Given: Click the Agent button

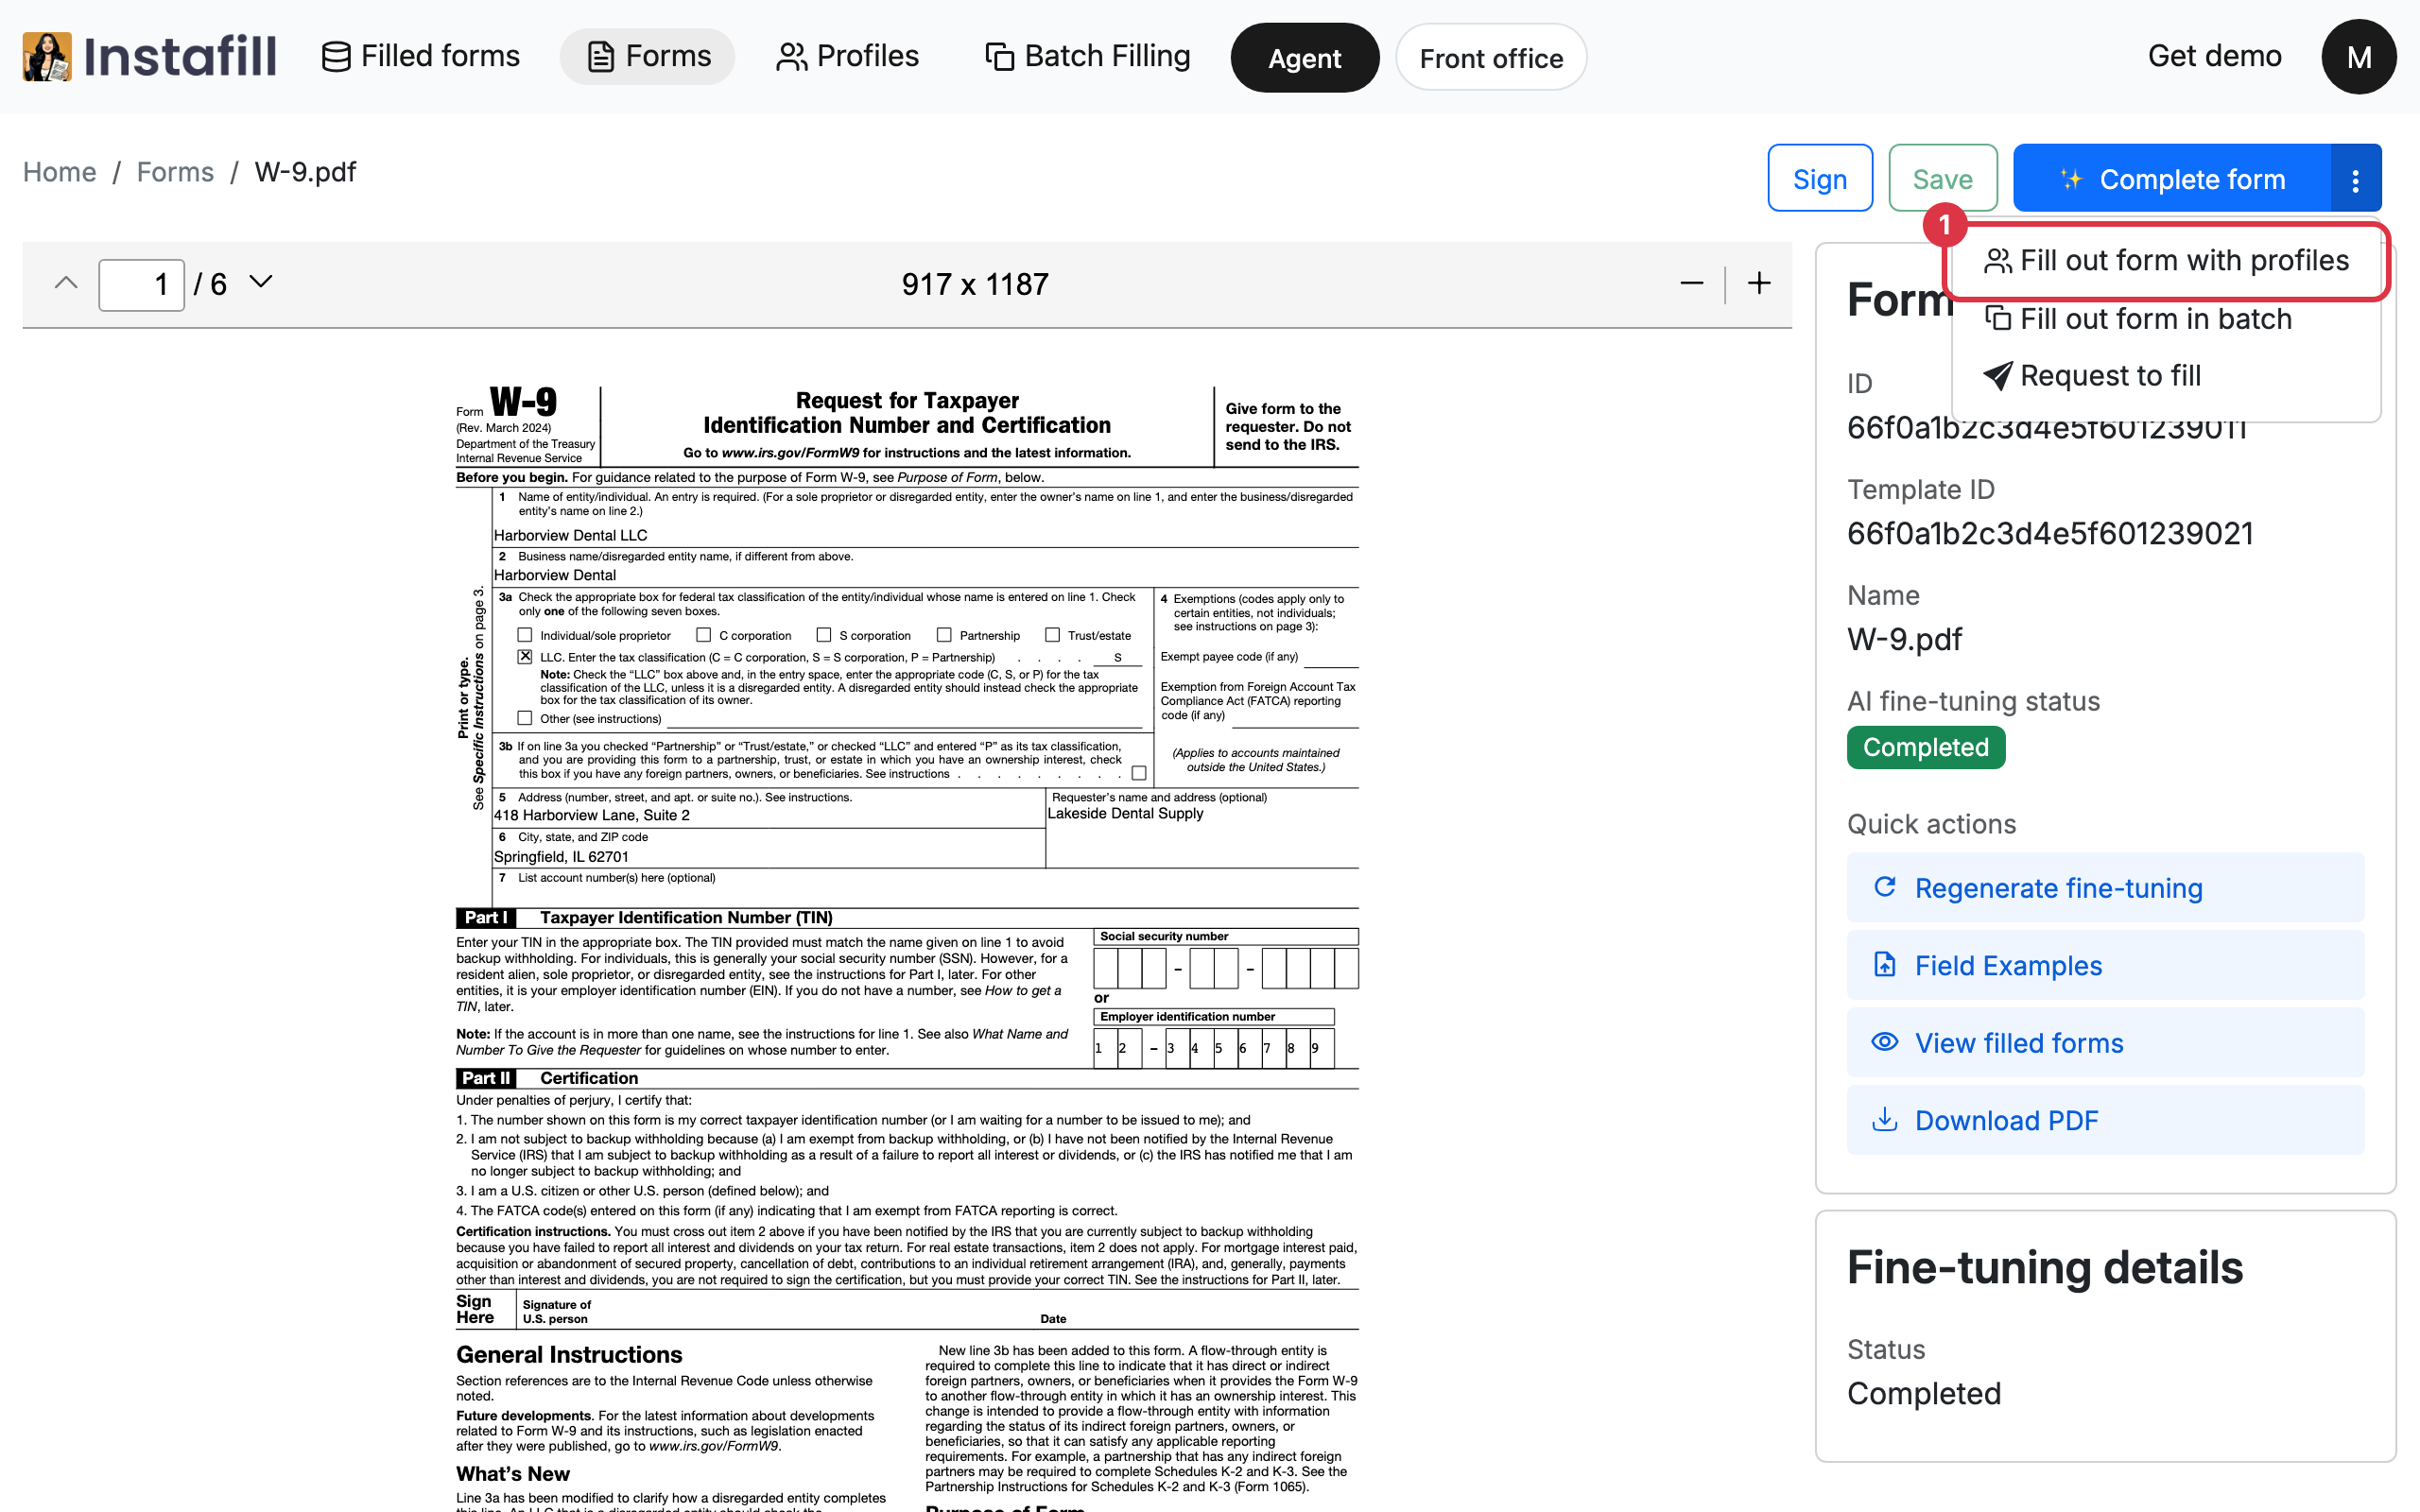Looking at the screenshot, I should click(1304, 58).
